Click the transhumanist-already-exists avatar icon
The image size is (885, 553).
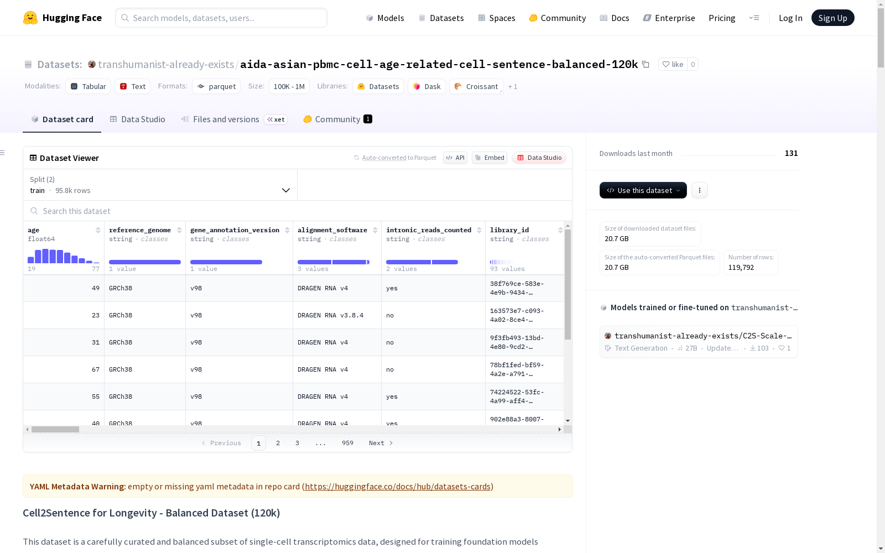click(92, 64)
